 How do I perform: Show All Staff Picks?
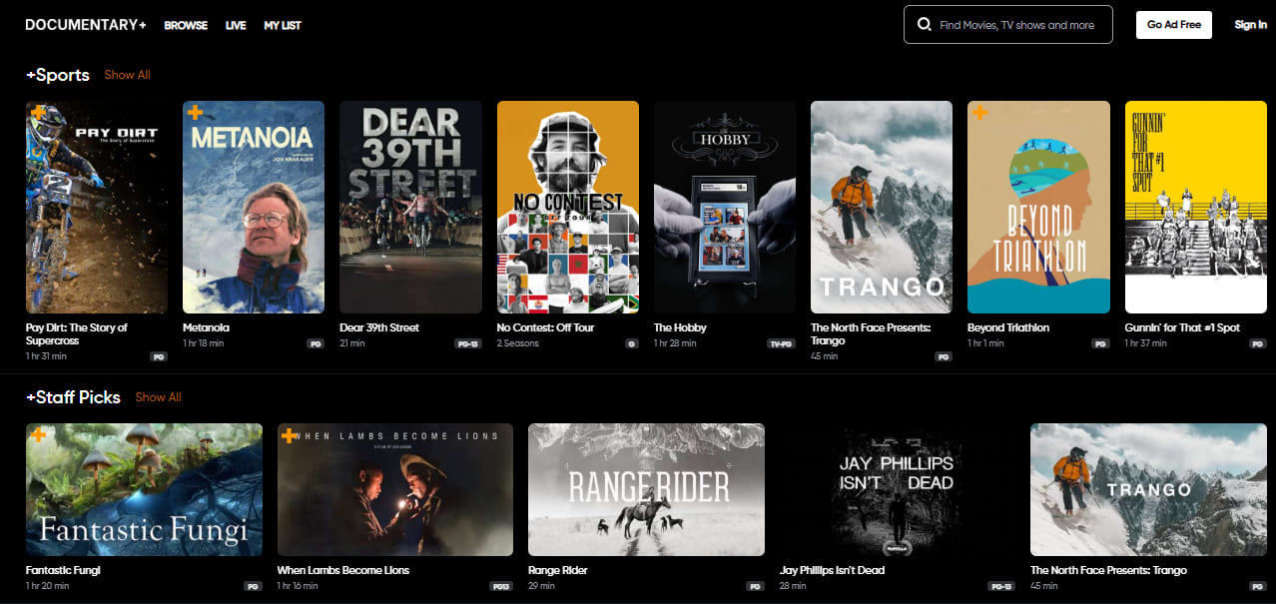click(x=158, y=397)
